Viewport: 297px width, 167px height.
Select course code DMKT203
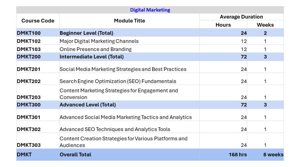tap(29, 97)
